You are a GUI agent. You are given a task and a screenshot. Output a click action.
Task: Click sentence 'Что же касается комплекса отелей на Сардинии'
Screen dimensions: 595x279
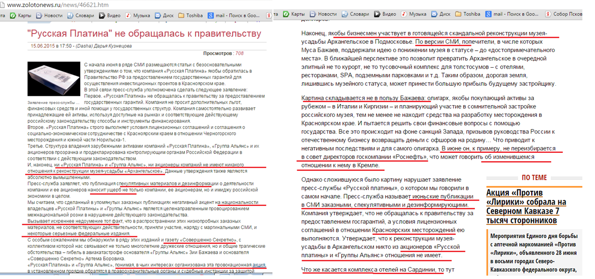(372, 270)
